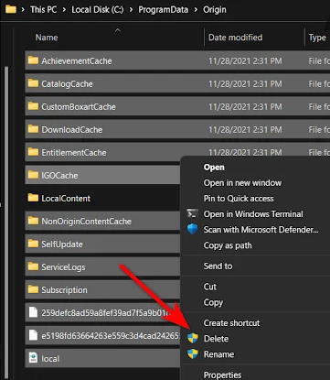This screenshot has height=380, width=330.
Task: Click the ServiceLogs folder icon
Action: (33, 266)
